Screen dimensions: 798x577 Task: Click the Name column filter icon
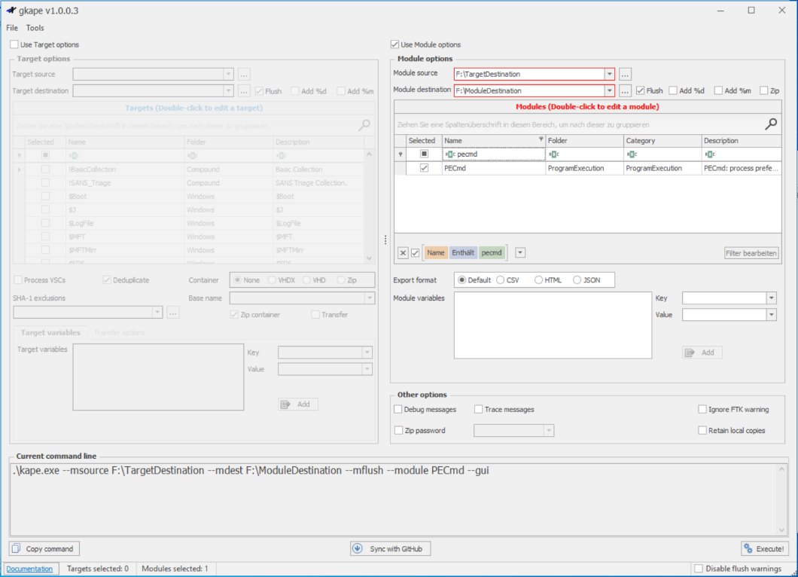coord(541,139)
